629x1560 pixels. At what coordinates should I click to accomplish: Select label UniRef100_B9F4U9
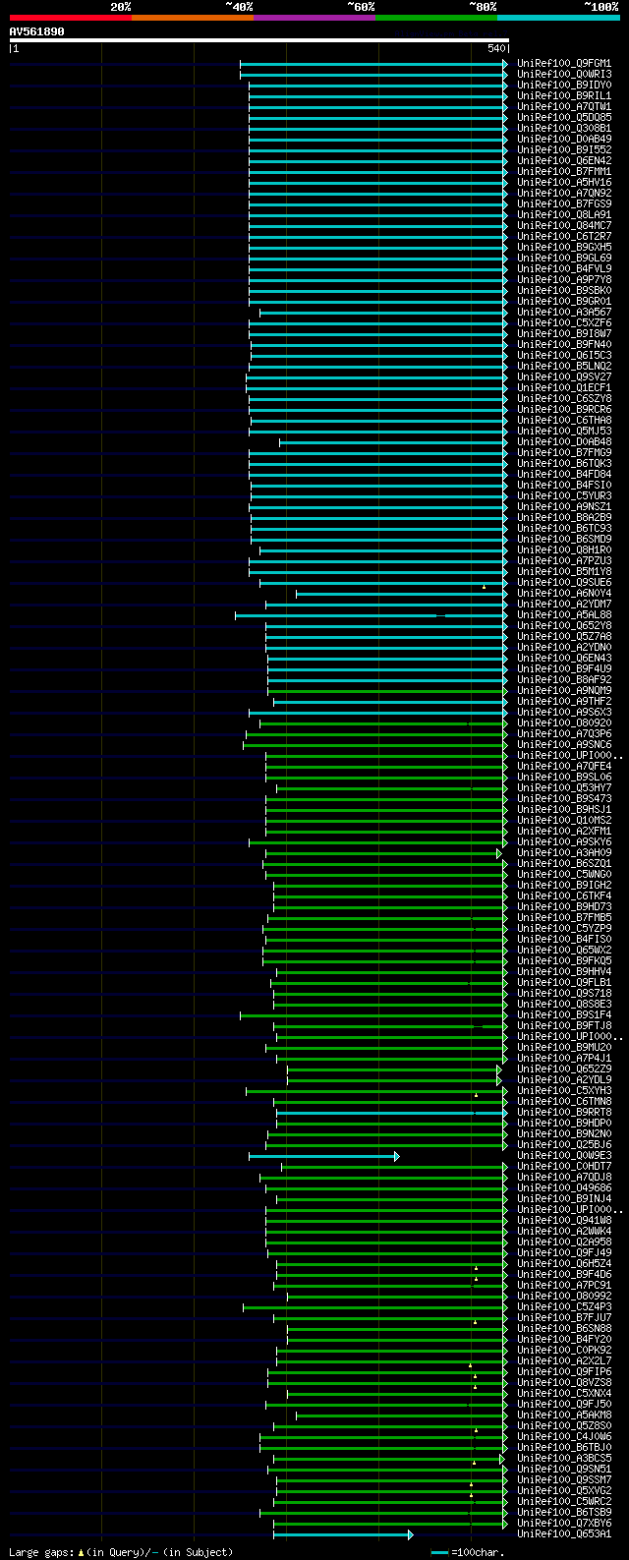click(564, 669)
